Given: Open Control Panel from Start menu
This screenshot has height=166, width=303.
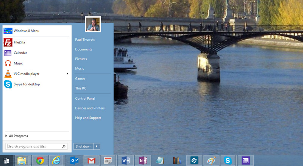Looking at the screenshot, I should tap(85, 98).
